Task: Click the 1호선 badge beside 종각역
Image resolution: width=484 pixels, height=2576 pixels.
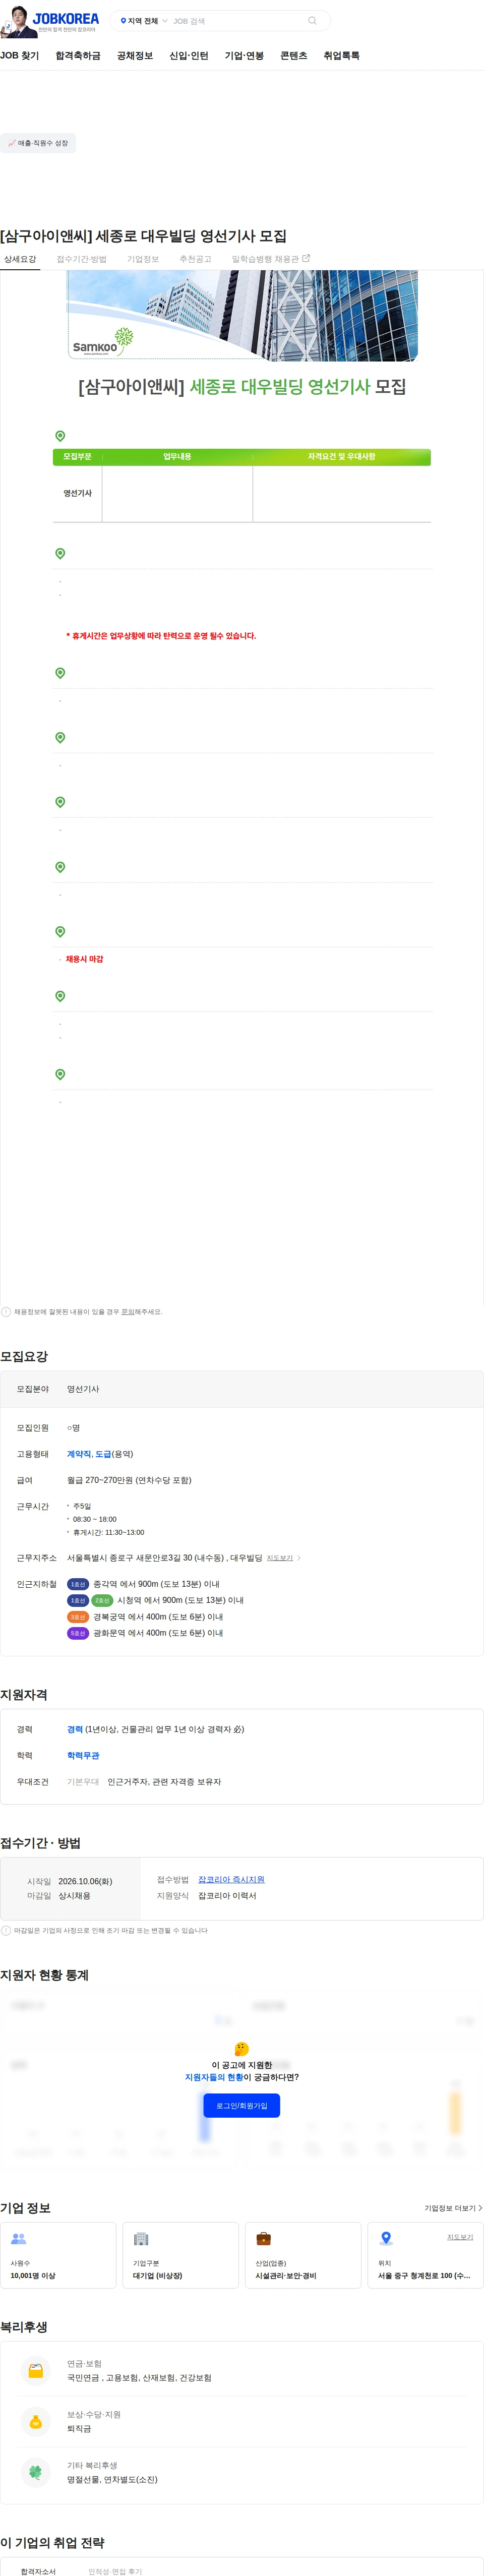Action: click(x=78, y=1584)
